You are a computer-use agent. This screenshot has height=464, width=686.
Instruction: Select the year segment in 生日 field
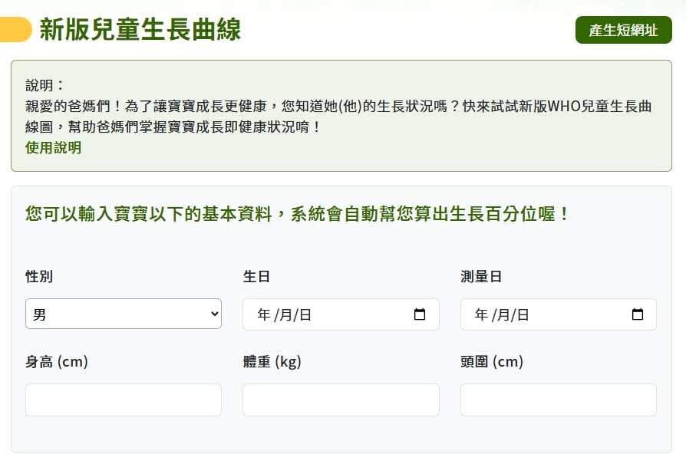pos(264,314)
